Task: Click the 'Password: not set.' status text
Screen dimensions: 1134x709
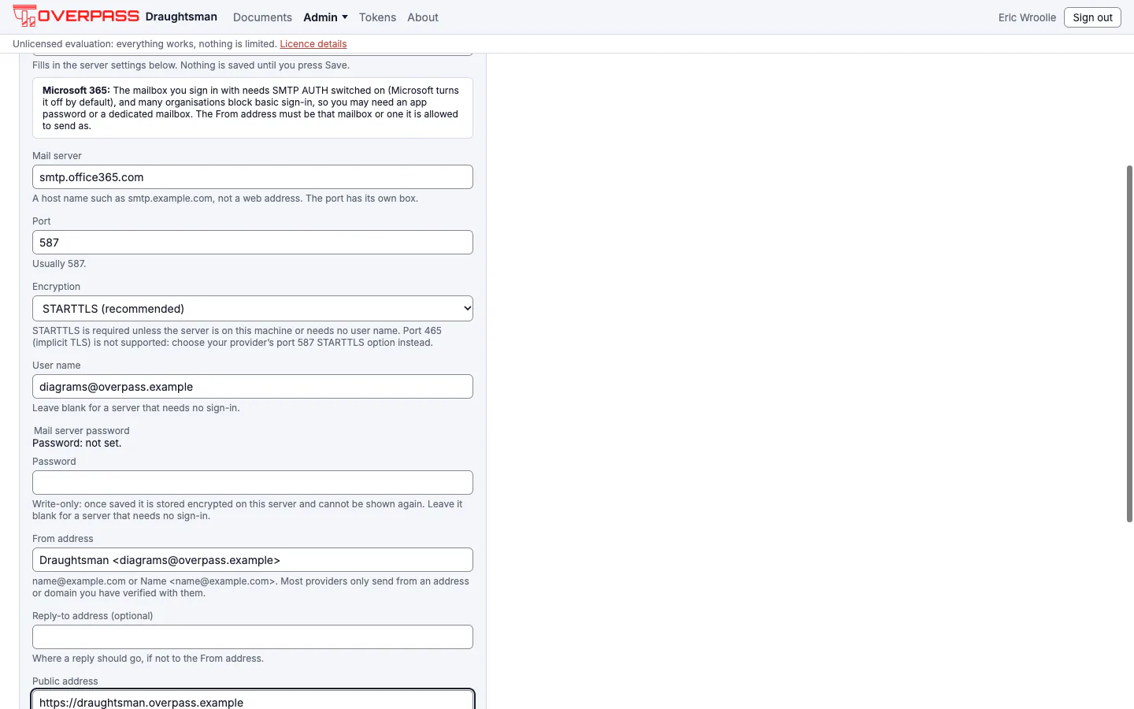Action: tap(77, 444)
